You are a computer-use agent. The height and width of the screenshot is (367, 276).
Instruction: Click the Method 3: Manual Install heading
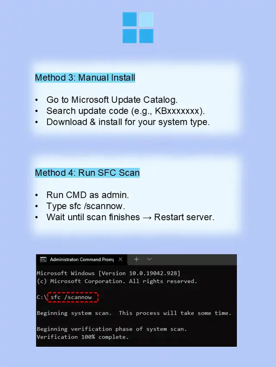point(85,78)
